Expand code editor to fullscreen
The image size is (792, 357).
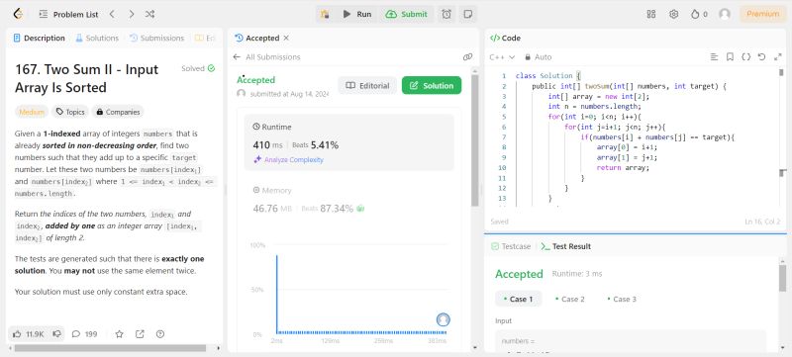778,57
